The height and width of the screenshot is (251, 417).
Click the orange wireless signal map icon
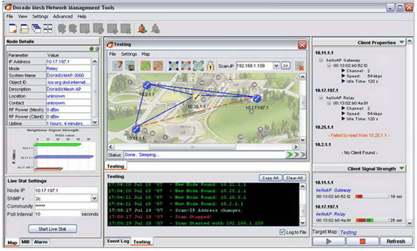click(158, 65)
